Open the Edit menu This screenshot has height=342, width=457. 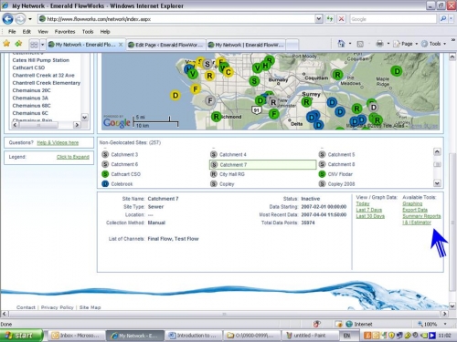click(27, 32)
